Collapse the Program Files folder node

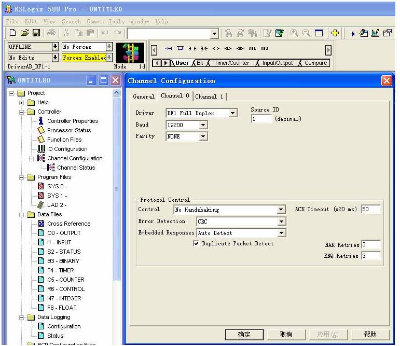pyautogui.click(x=21, y=177)
